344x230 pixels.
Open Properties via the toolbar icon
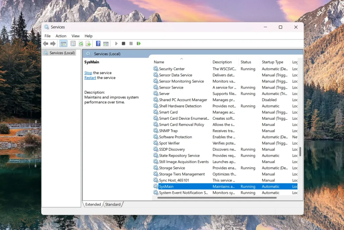click(73, 44)
